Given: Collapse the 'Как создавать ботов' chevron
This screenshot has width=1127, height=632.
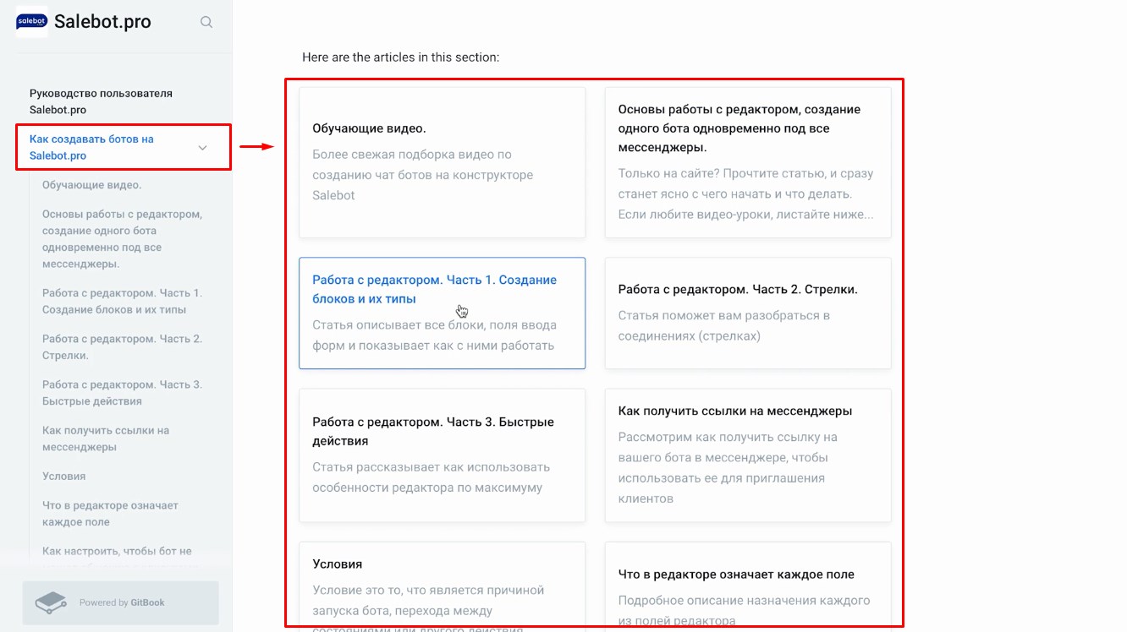Looking at the screenshot, I should point(202,148).
